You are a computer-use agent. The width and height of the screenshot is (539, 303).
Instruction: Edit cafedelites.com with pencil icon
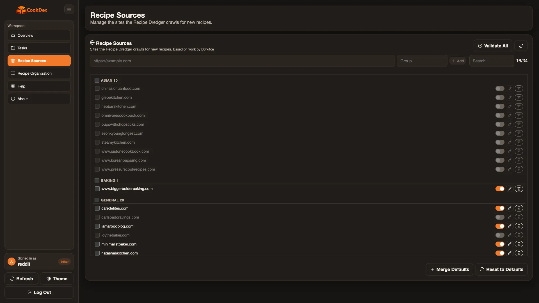pyautogui.click(x=510, y=208)
